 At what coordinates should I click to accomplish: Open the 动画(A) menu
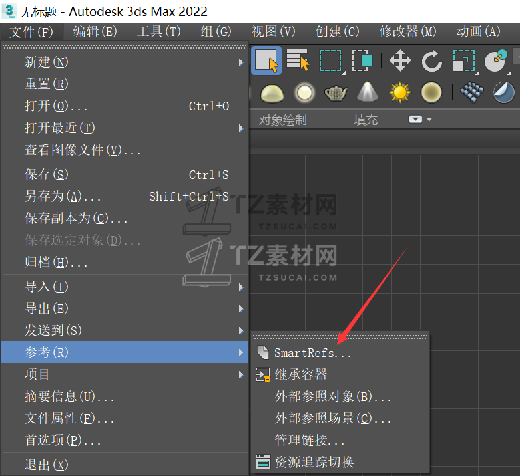tap(478, 32)
